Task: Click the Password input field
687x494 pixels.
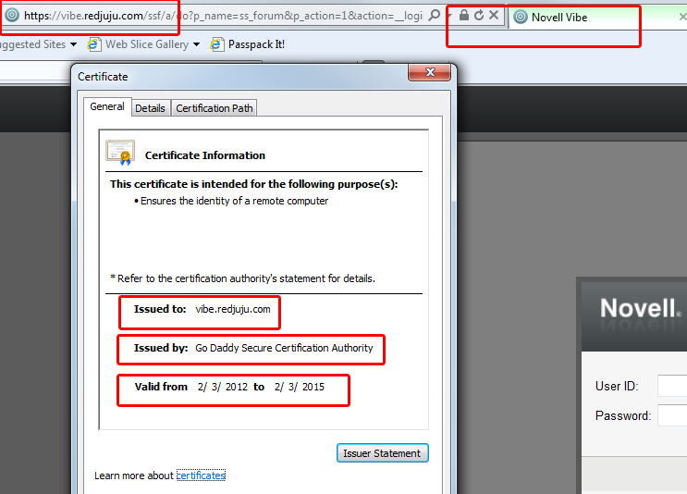Action: click(x=672, y=415)
